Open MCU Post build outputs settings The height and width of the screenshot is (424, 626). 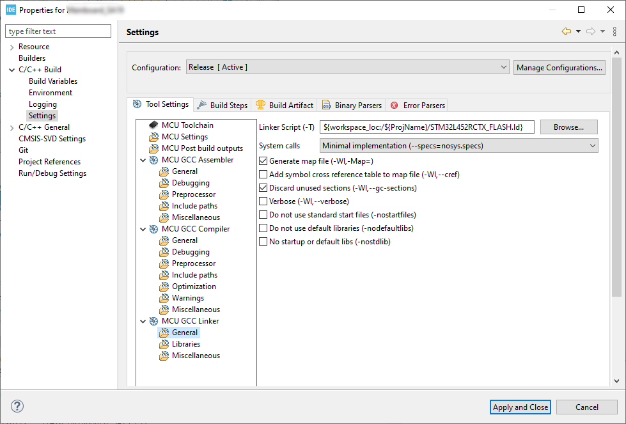pos(201,148)
